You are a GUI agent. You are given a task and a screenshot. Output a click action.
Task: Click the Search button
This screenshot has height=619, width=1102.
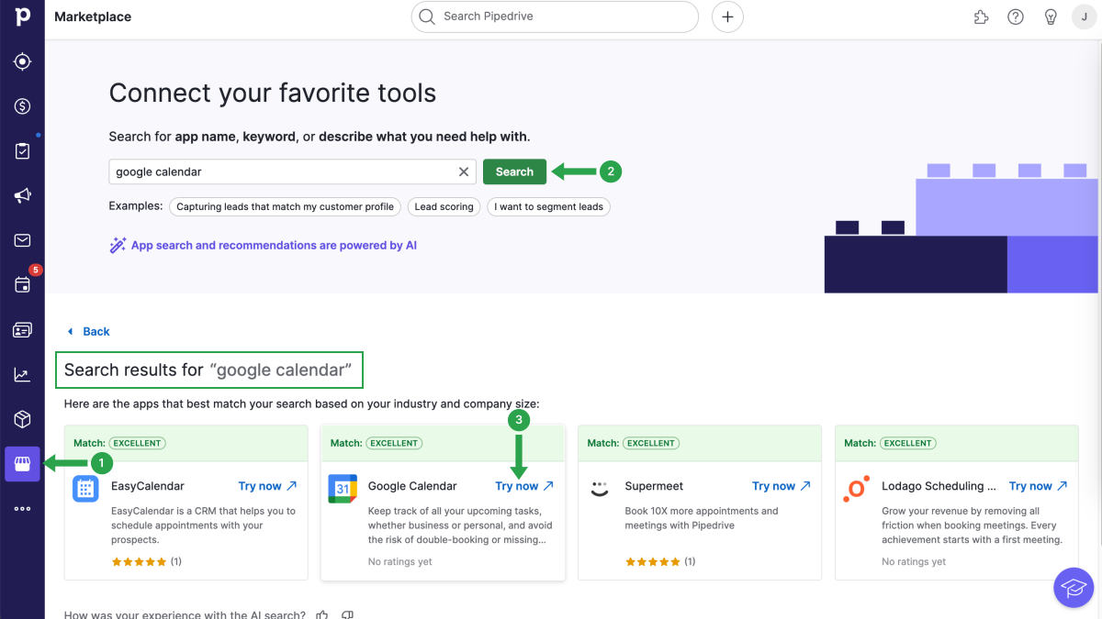click(x=514, y=171)
